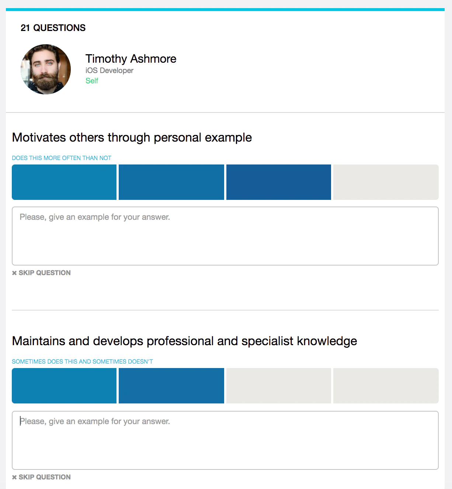The width and height of the screenshot is (452, 489).
Task: Select third grey rating block for Maintains knowledge
Action: (x=279, y=386)
